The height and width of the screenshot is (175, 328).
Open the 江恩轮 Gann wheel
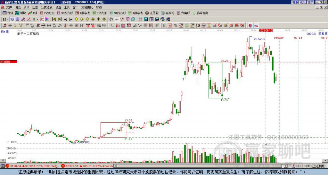click(x=152, y=13)
